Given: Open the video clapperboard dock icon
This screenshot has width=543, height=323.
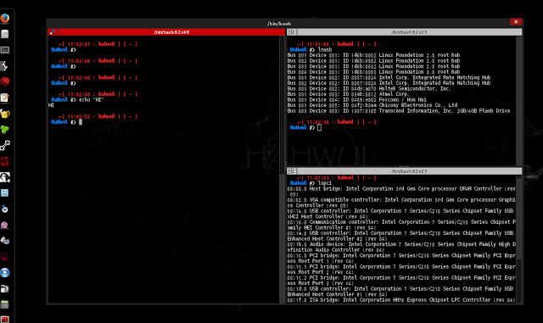Looking at the screenshot, I should 4,289.
